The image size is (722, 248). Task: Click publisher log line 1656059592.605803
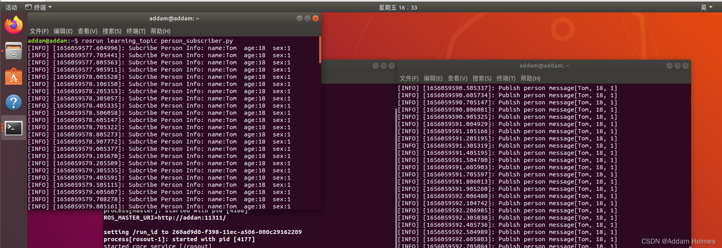coord(507,239)
